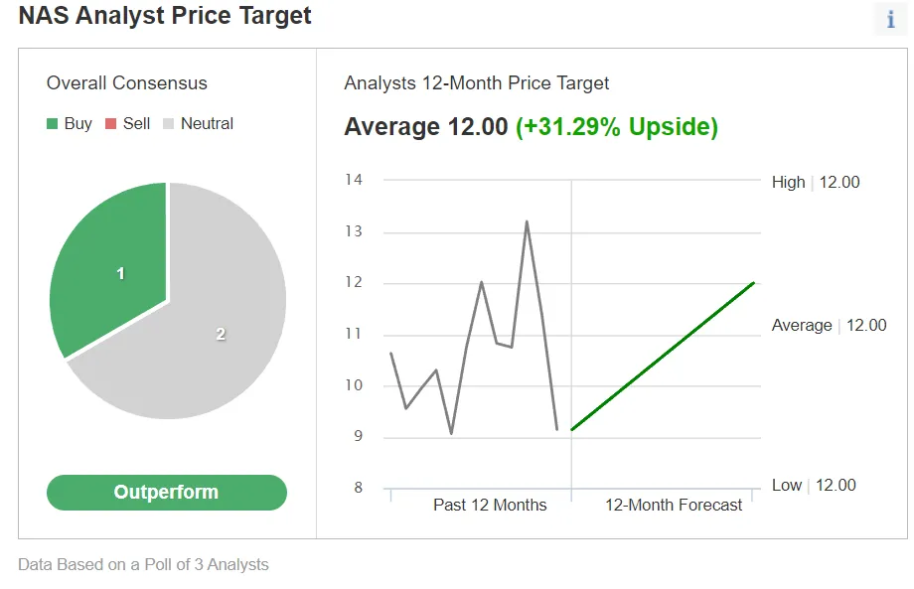This screenshot has width=914, height=589.
Task: Click the High 12.00 target label
Action: [816, 182]
